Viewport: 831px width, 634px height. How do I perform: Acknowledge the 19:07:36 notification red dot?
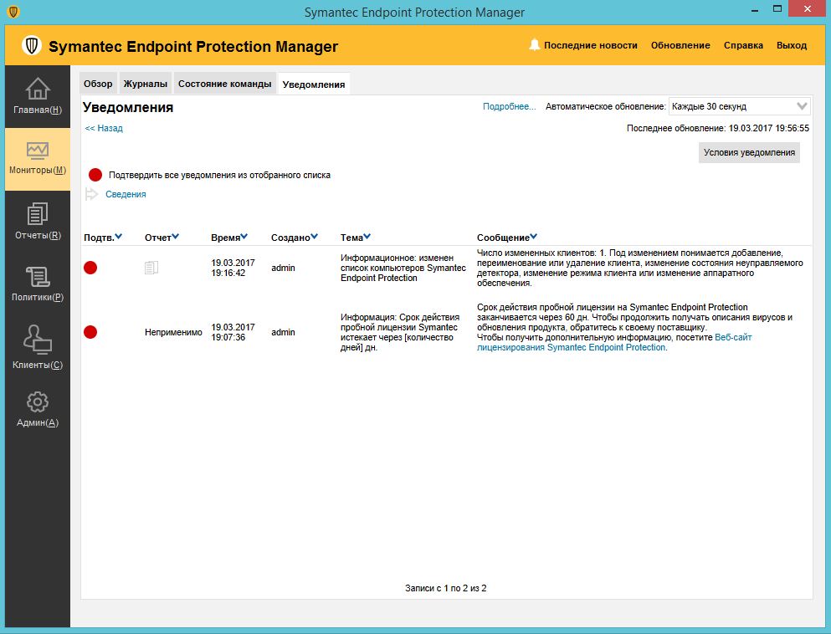[x=90, y=332]
